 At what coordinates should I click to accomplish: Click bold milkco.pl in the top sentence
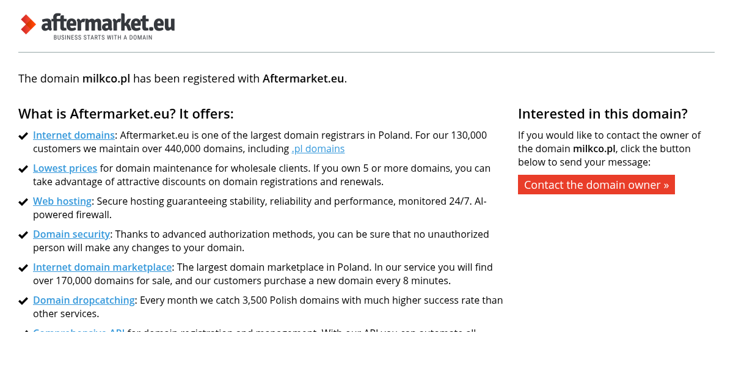[x=106, y=78]
